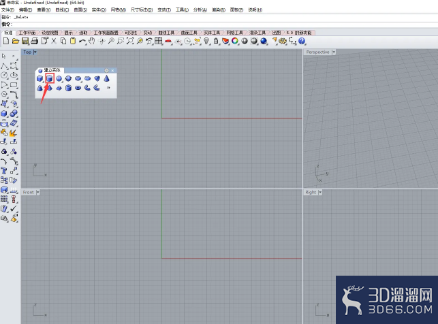This screenshot has width=438, height=324.
Task: Click the Print icon in toolbar
Action: tap(35, 42)
